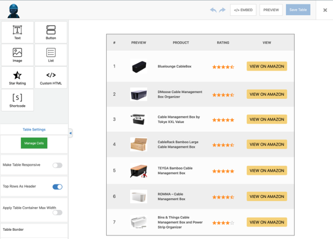Select the star rating in DMoose row
This screenshot has height=239, width=333.
(223, 95)
